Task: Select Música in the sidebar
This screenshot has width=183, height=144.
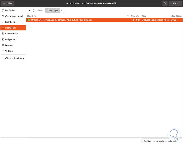Action: coord(13,45)
